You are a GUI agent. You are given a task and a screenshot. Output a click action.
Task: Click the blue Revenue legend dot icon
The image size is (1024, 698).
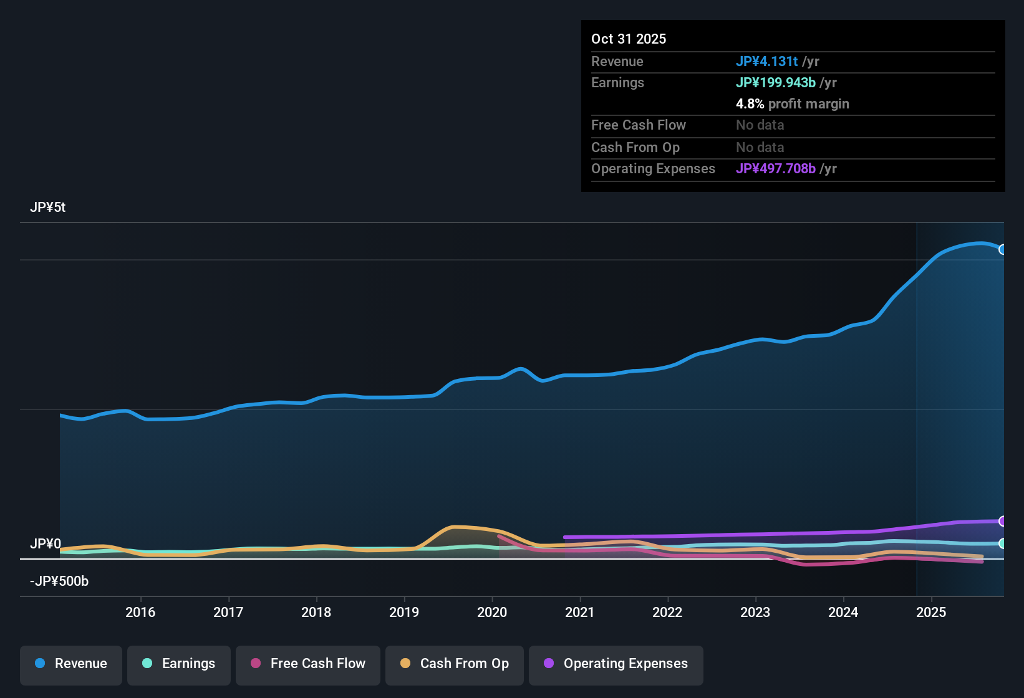[40, 664]
